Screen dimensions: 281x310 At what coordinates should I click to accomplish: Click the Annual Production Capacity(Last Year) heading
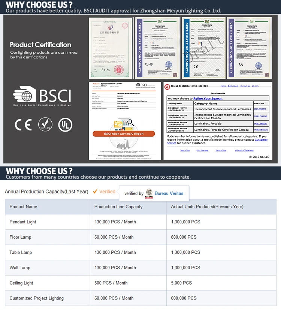46,192
